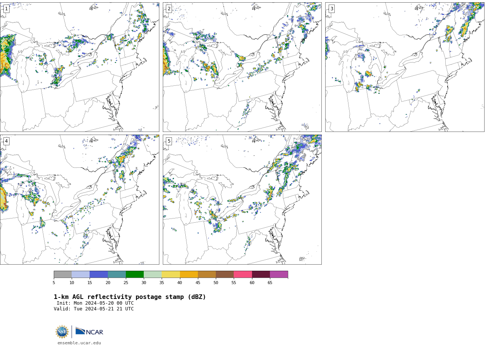Image resolution: width=488 pixels, height=347 pixels.
Task: Click the blue 15-20 dBZ swatch
Action: click(99, 275)
